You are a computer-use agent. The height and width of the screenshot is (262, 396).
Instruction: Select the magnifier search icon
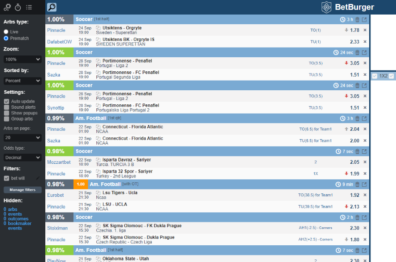tap(52, 7)
